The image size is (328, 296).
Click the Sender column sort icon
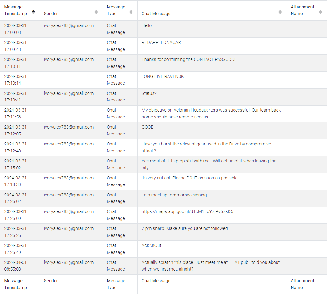click(96, 12)
